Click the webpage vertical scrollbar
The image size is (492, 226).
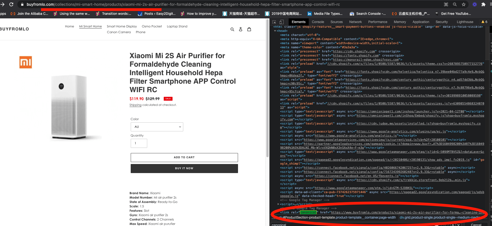pos(267,88)
